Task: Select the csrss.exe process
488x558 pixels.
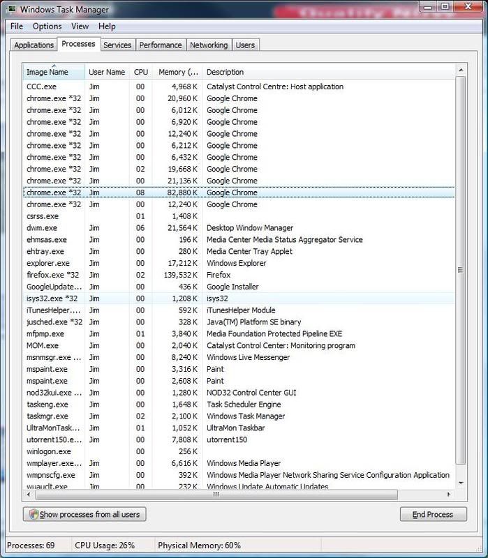Action: pos(239,216)
